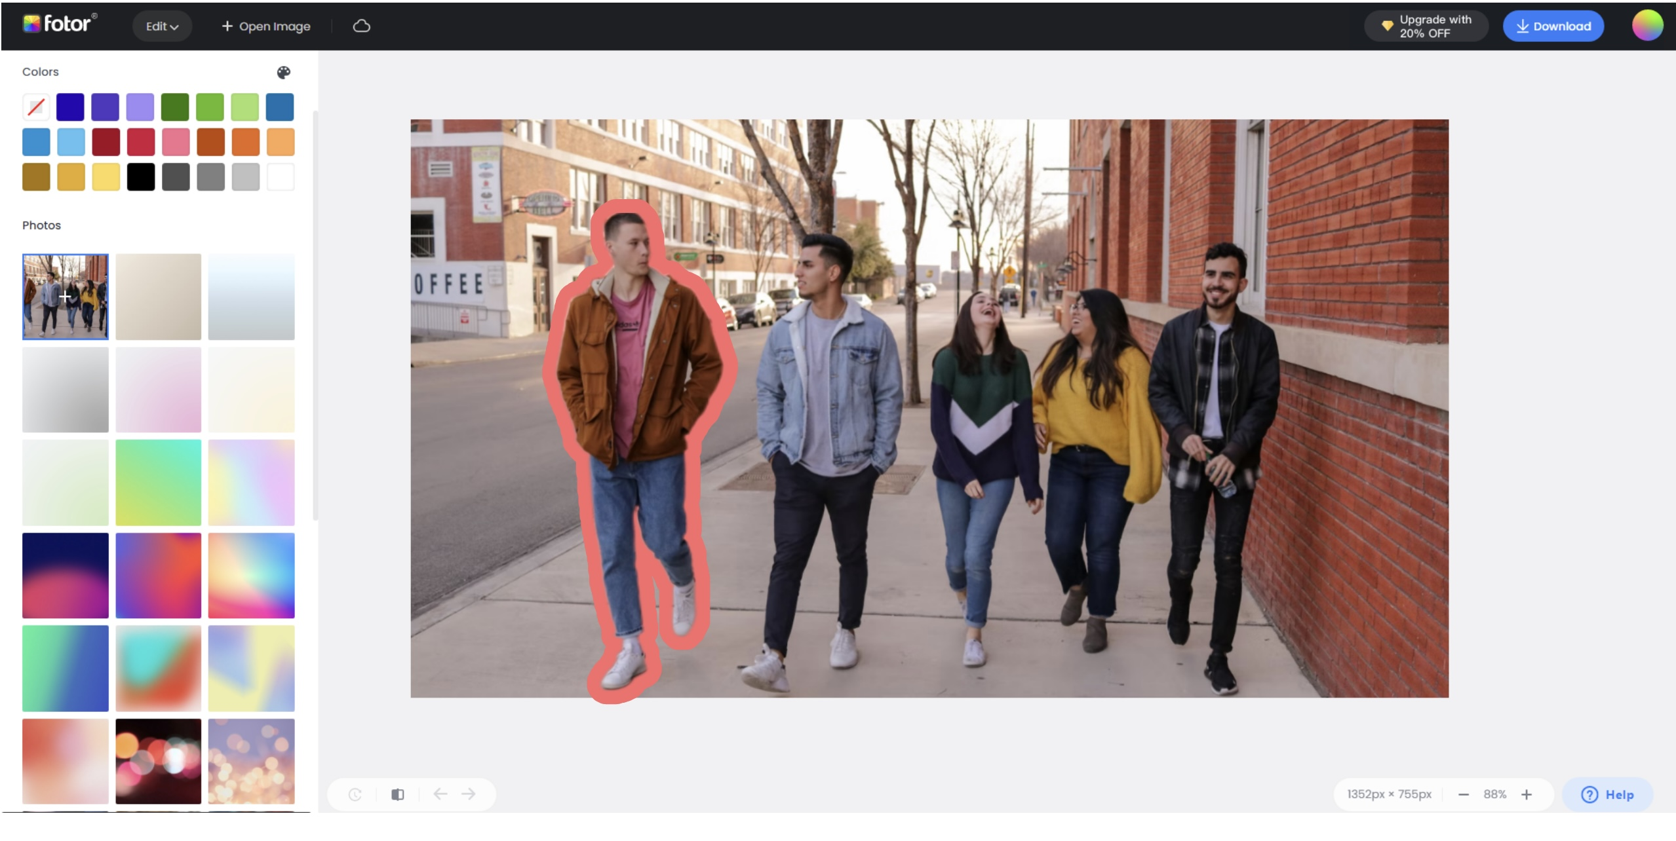Click the save to cloud icon
Screen dimensions: 1676x841
pos(362,26)
